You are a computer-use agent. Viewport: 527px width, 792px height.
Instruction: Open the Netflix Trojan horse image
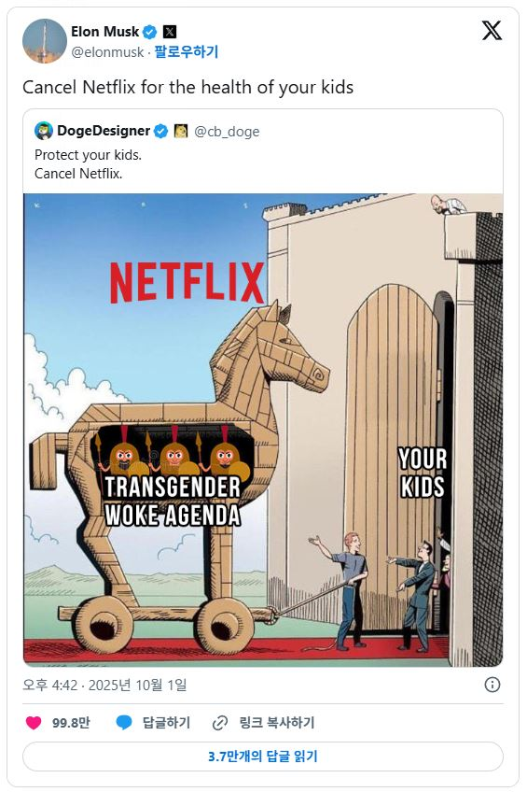pos(263,430)
